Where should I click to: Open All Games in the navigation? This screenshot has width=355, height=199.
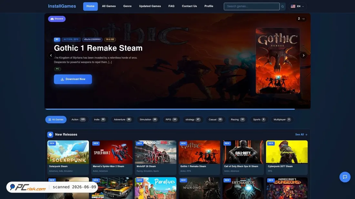pyautogui.click(x=109, y=6)
